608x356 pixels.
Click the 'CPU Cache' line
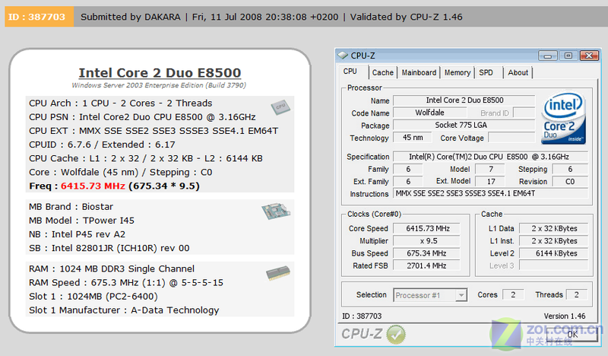(x=146, y=158)
